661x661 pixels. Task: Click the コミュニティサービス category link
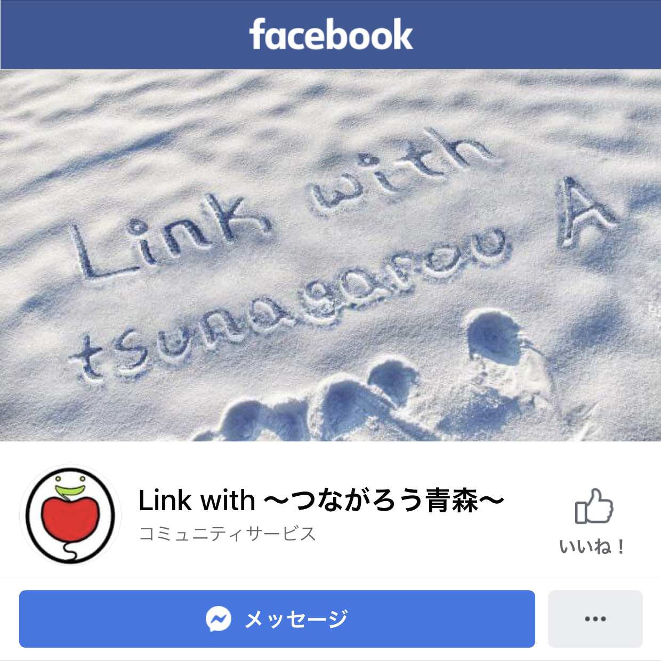coord(228,534)
